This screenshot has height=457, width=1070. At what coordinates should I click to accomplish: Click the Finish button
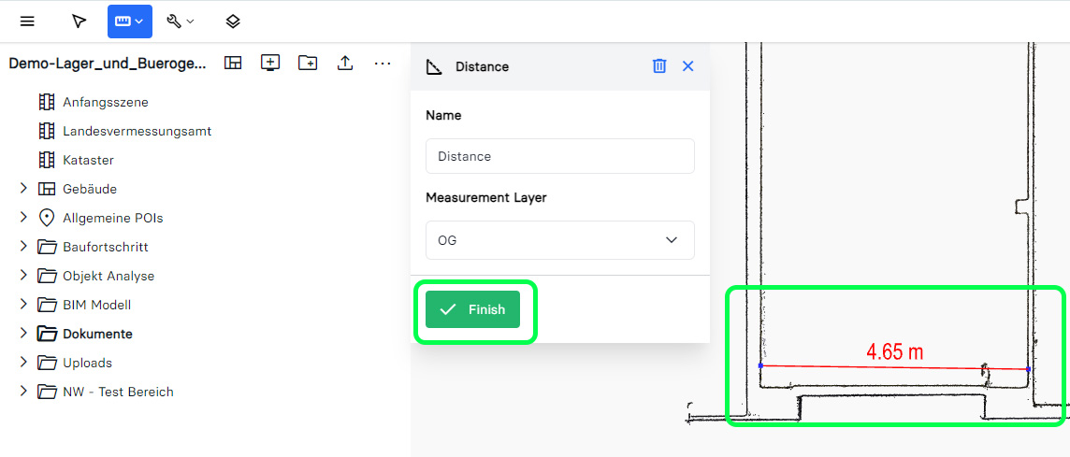[x=472, y=309]
